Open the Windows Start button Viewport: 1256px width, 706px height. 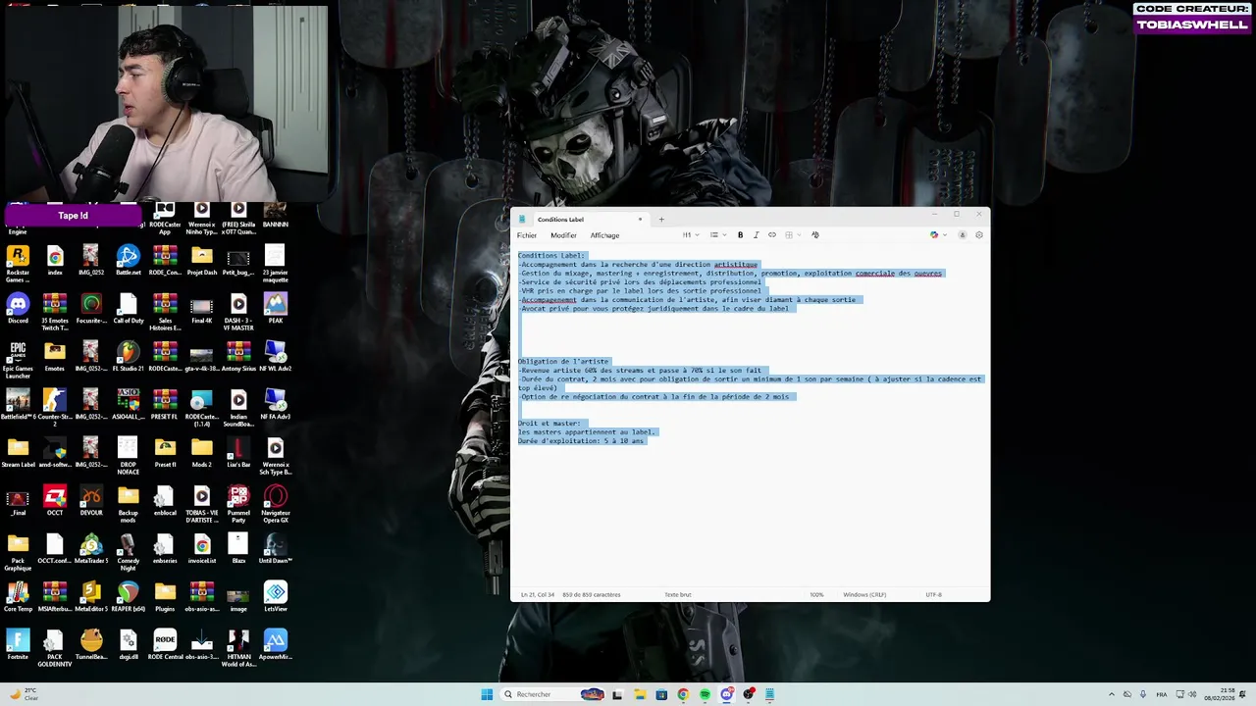(487, 694)
